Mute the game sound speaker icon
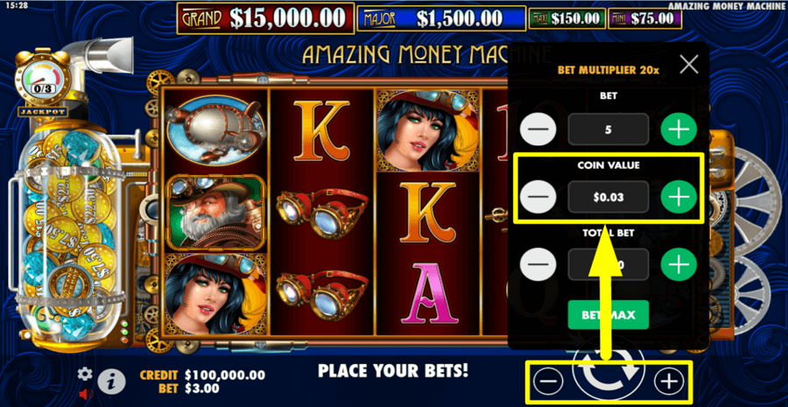The image size is (788, 407). (x=87, y=394)
